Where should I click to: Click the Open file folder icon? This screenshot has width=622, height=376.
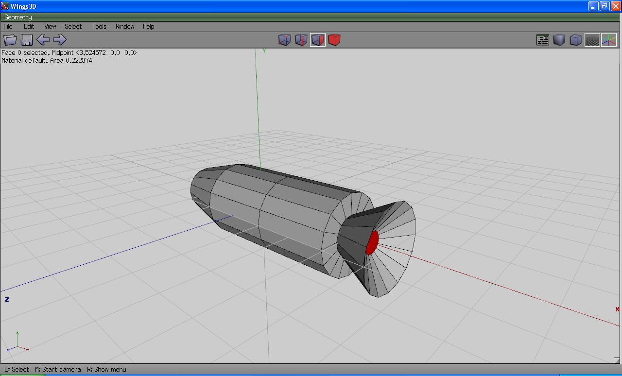(x=10, y=40)
